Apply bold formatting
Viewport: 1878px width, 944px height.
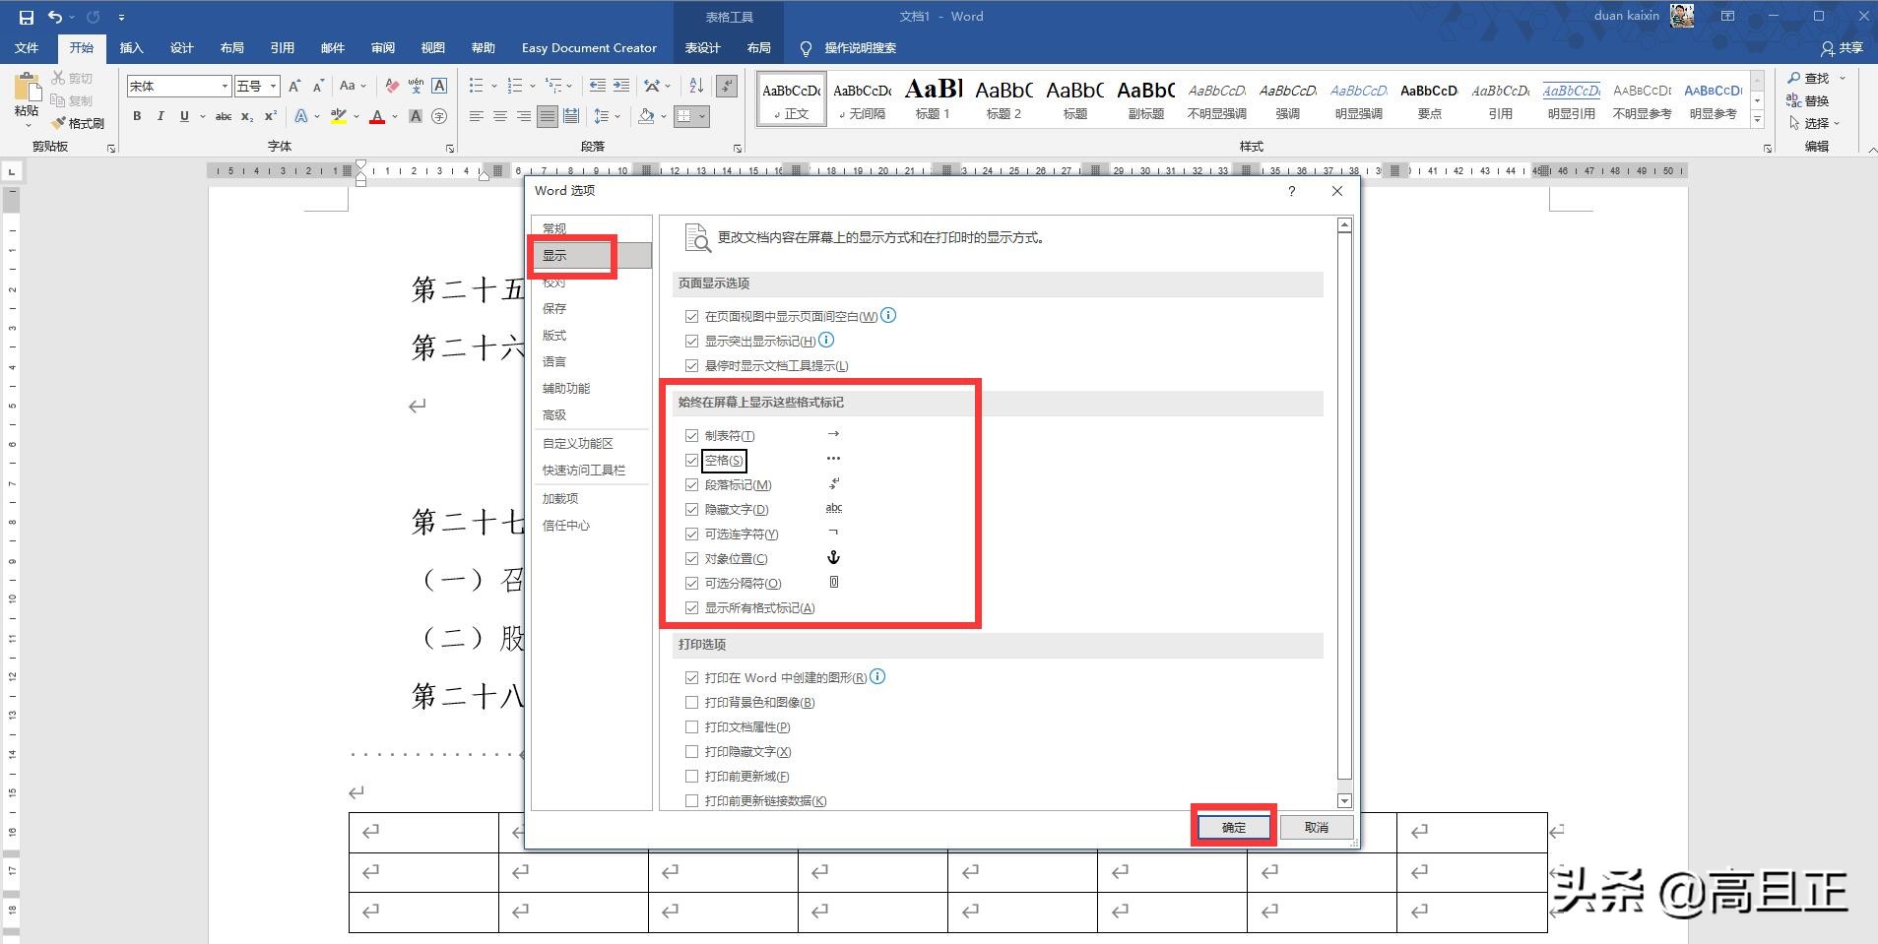136,116
